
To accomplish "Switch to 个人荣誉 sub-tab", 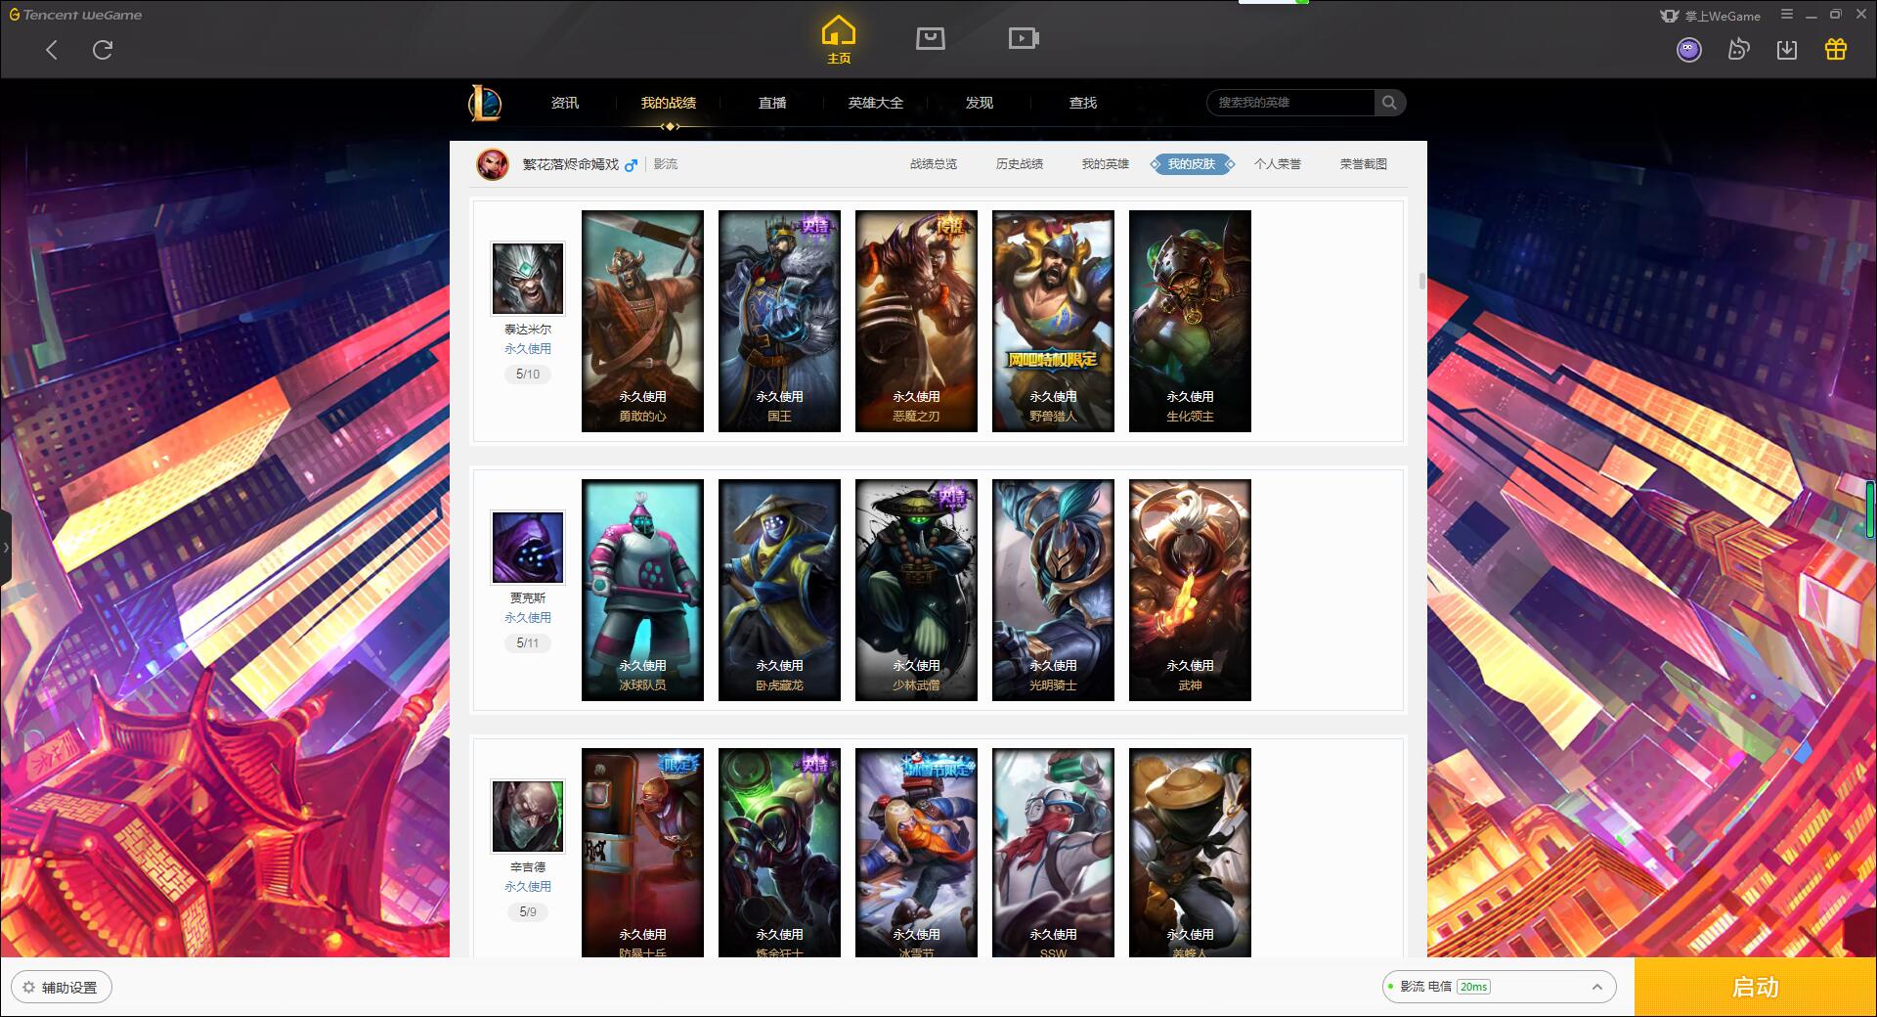I will point(1278,164).
